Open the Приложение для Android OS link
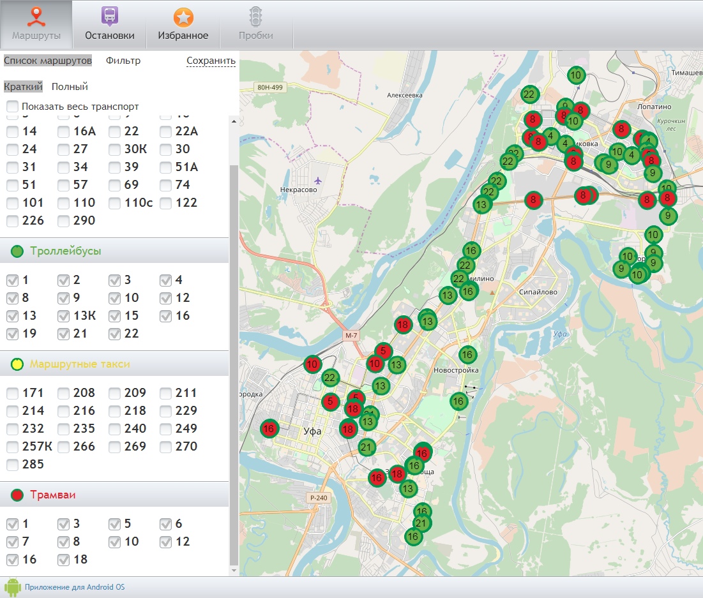 point(75,587)
